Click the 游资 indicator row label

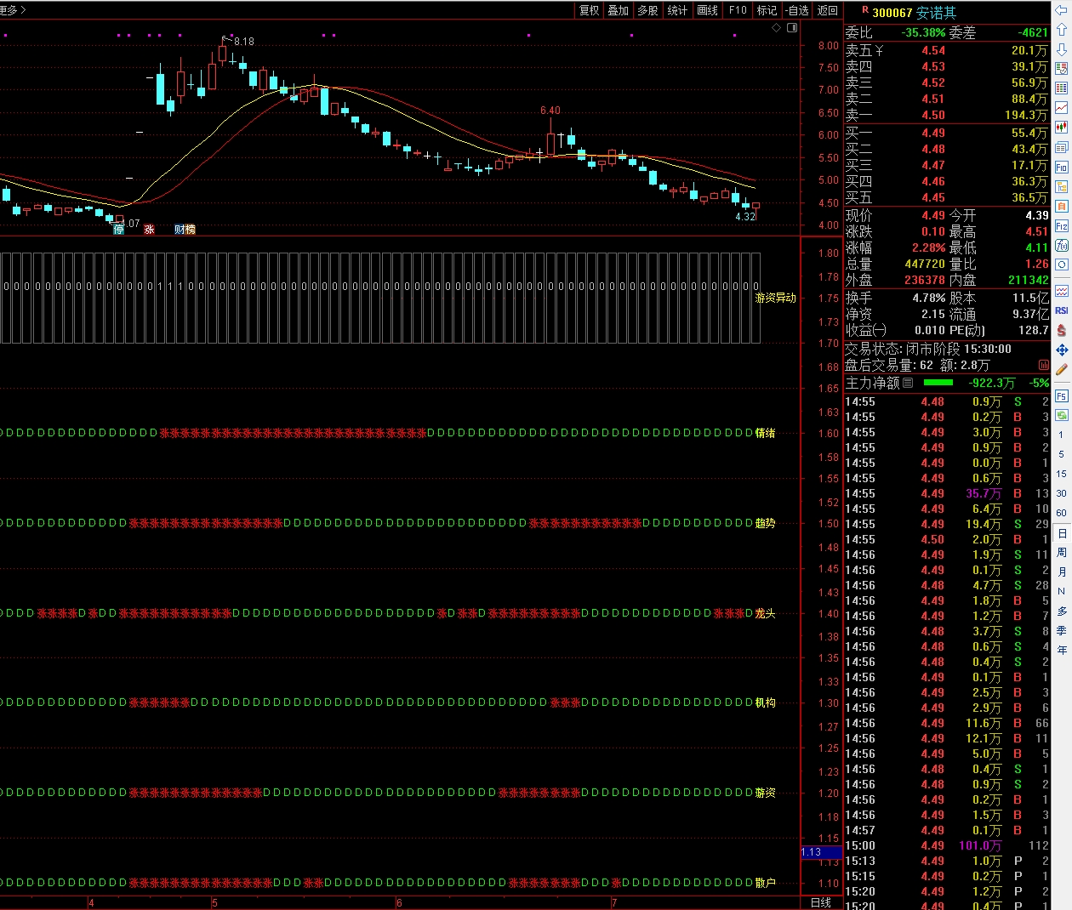coord(766,793)
